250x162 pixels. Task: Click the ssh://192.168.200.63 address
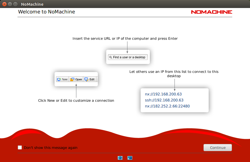tap(164, 100)
